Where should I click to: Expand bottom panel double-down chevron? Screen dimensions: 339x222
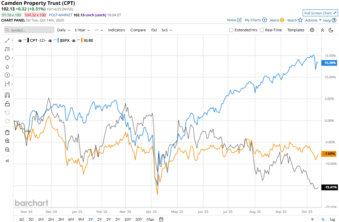312,219
